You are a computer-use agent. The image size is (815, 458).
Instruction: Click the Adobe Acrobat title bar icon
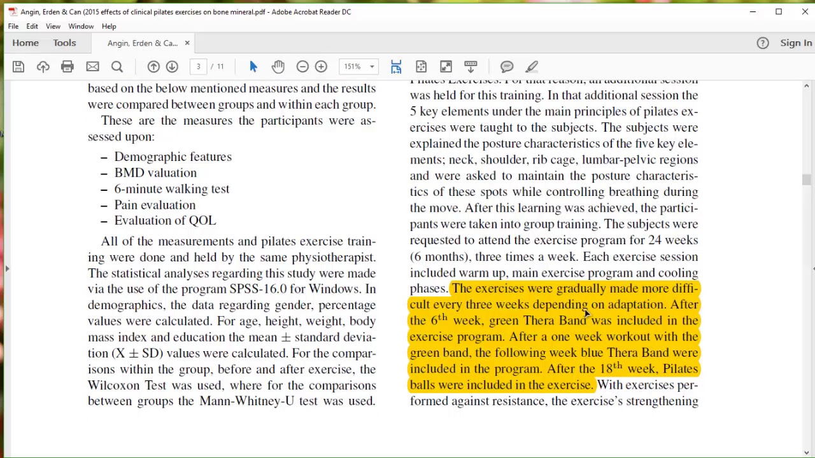[x=12, y=11]
